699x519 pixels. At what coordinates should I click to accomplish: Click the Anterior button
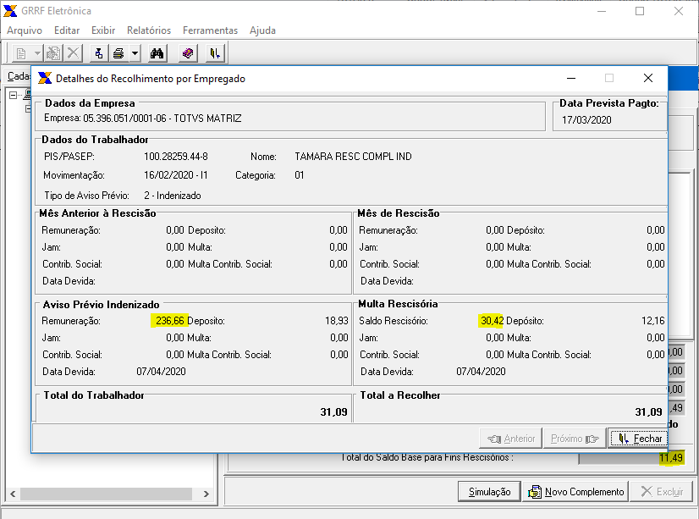pos(511,439)
